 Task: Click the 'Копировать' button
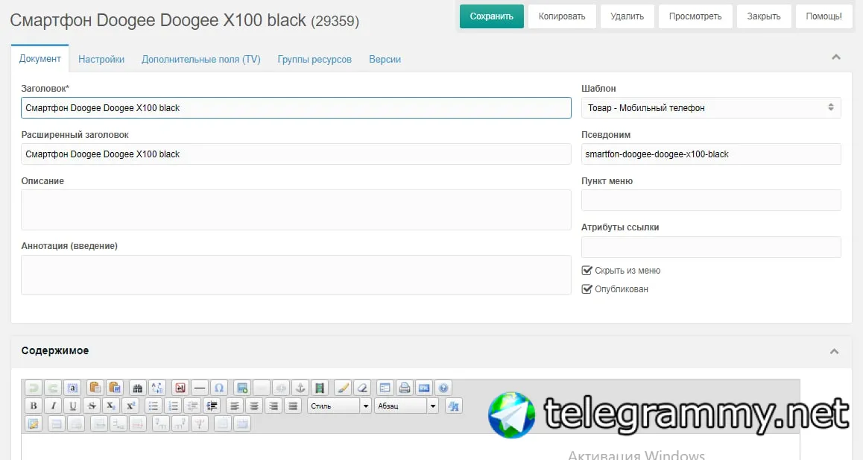[x=562, y=16]
